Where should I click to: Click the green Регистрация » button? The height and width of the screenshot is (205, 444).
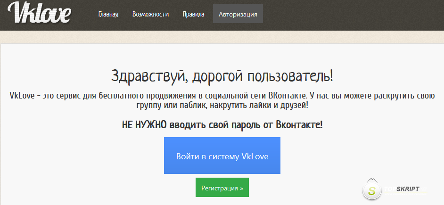[x=222, y=188]
